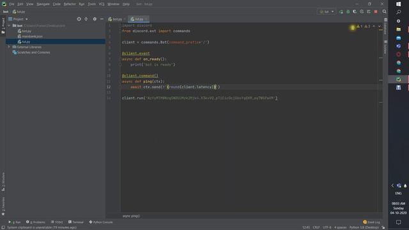
Task: Open 4 spaces indentation selector
Action: point(341,227)
